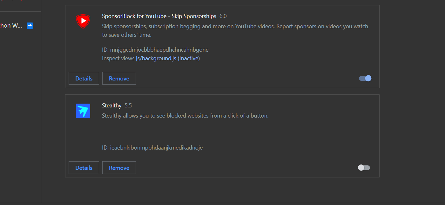Disable the SponsorBlock extension toggle
This screenshot has height=205, width=445.
click(x=365, y=78)
